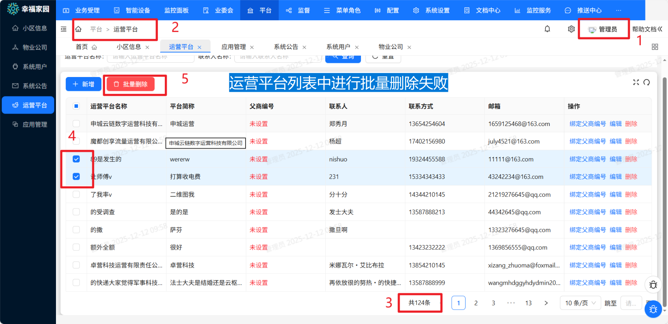
Task: Click 绑定父商编号 for nishuo row
Action: [588, 159]
